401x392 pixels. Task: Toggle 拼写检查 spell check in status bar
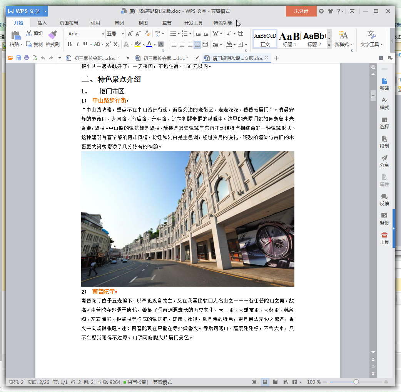135,382
